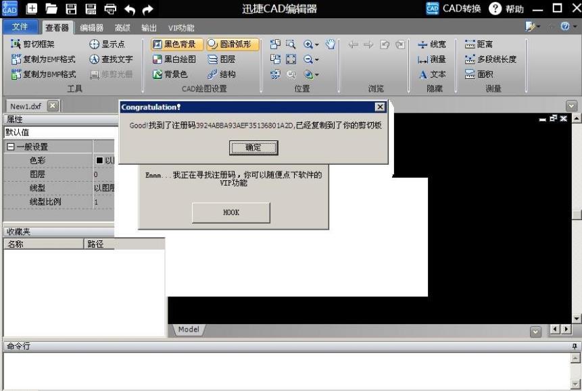
Task: Open the 结构 structure panel
Action: point(222,74)
